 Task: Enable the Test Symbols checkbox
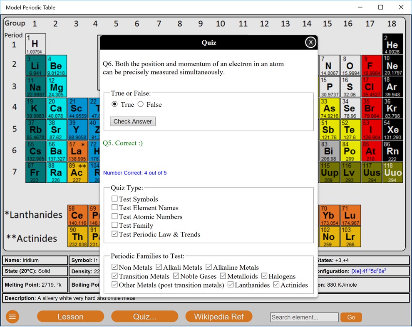pos(114,199)
